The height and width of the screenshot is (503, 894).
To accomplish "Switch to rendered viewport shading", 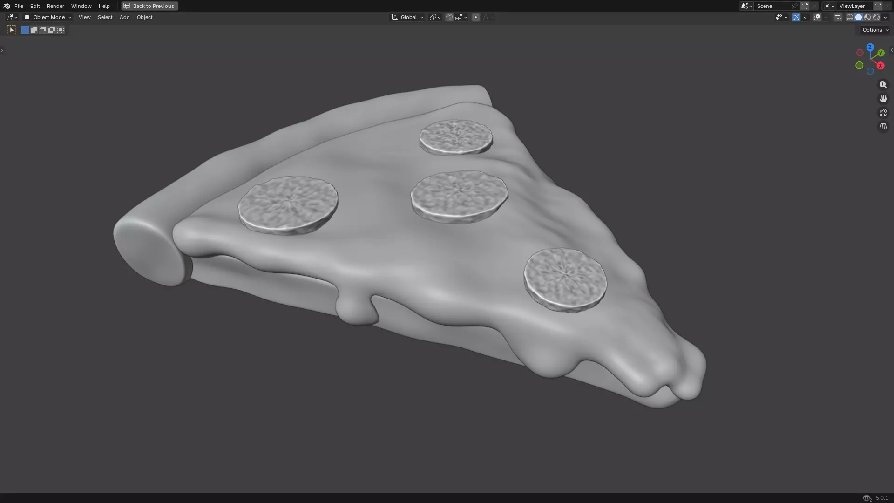I will 876,17.
